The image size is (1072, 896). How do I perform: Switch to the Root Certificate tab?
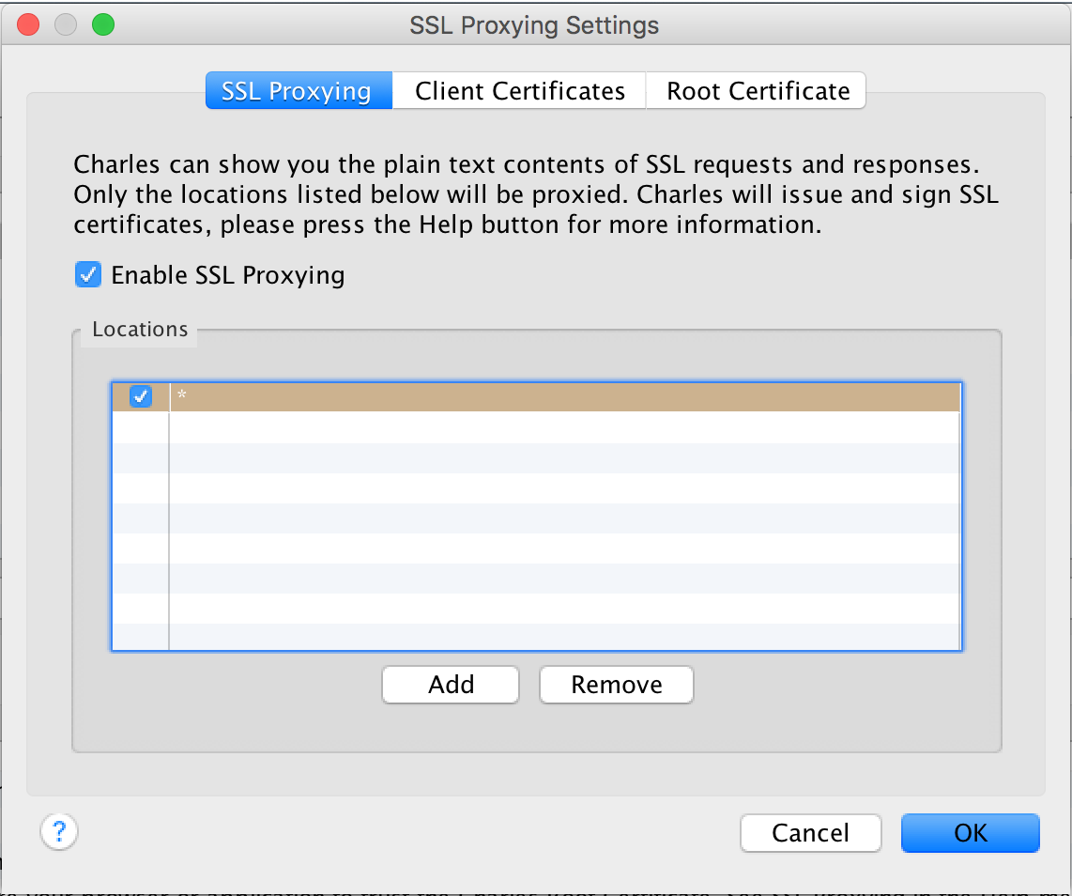756,90
